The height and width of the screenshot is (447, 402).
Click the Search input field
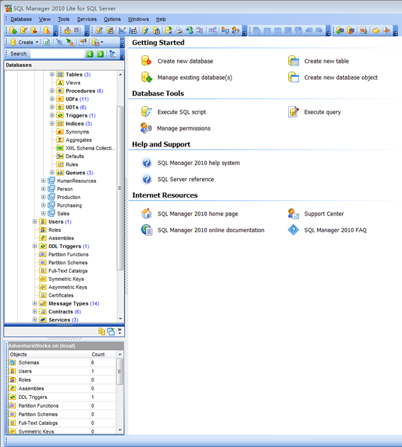click(x=58, y=54)
